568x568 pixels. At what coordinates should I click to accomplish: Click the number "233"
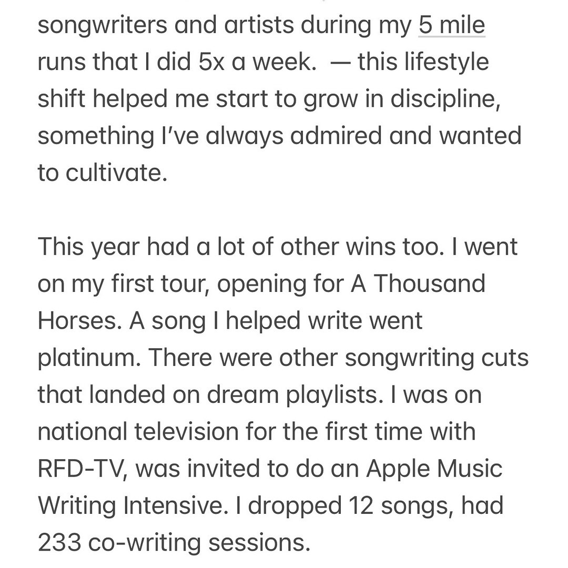tap(59, 542)
